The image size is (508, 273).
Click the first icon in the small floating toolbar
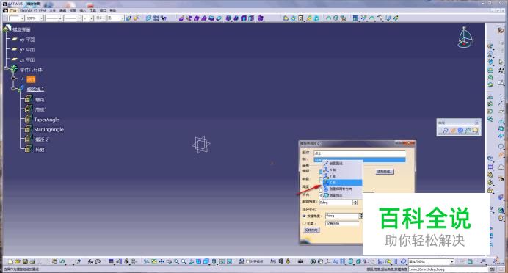445,131
